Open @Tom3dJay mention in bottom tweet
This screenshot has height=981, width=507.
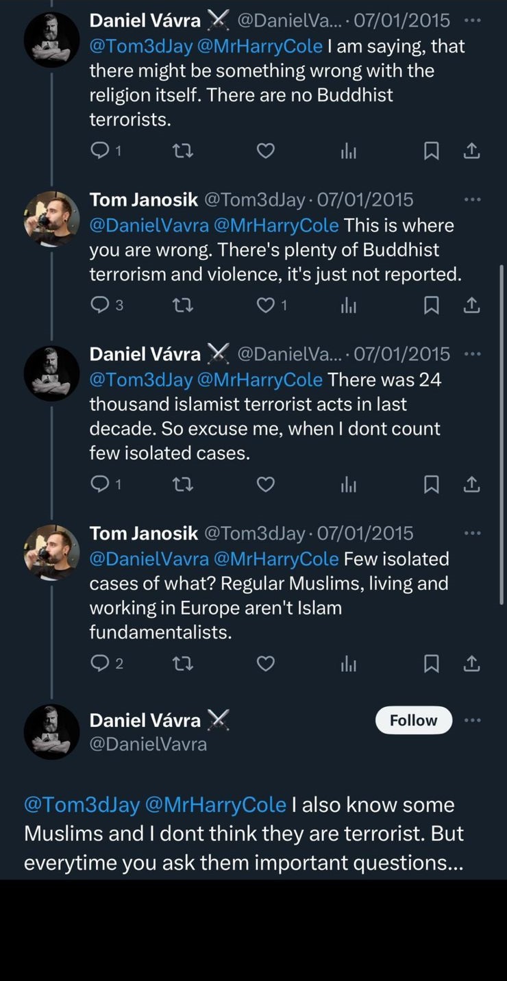[x=82, y=804]
